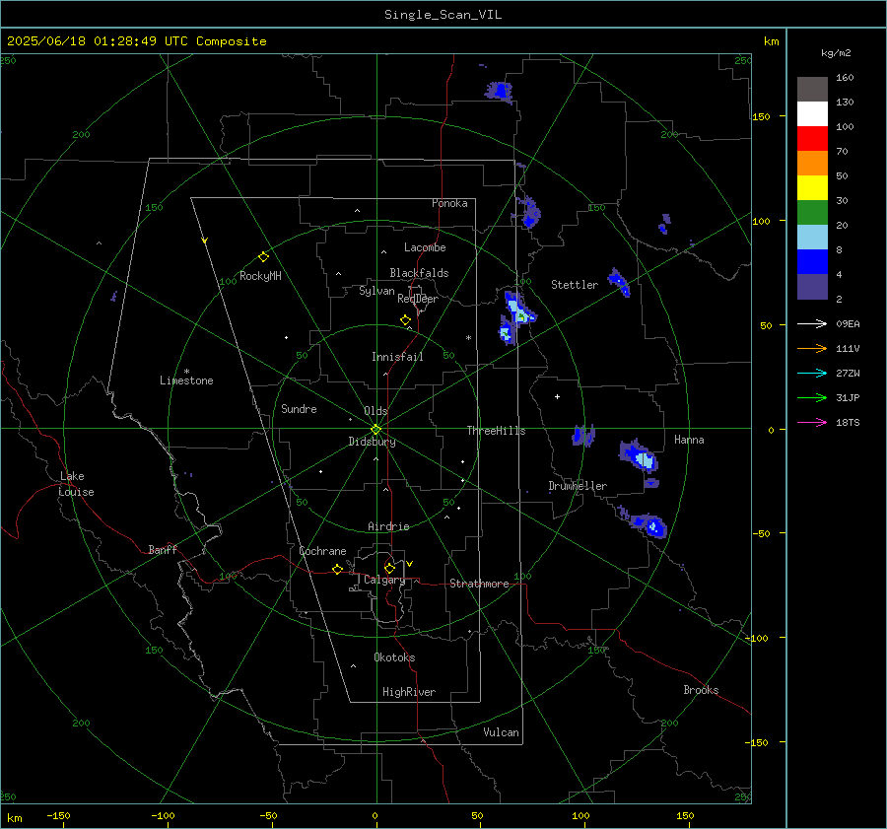Click the ThreeHills city label
This screenshot has width=887, height=829.
[x=496, y=431]
